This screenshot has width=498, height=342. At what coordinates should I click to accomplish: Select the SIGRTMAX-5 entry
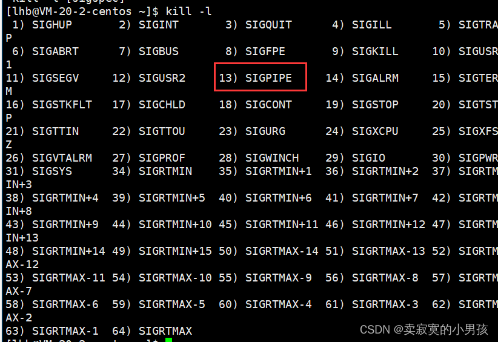pos(172,304)
